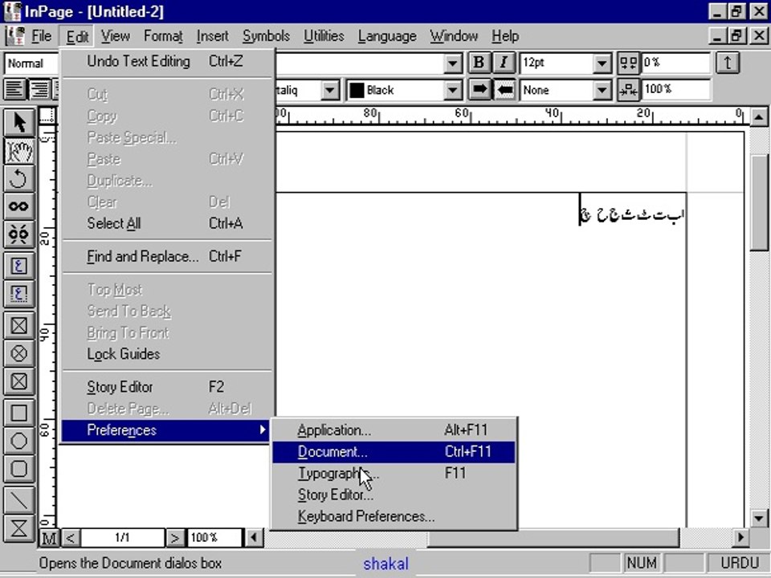Select the lower text box tool with underline
The height and width of the screenshot is (578, 771).
pos(19,294)
